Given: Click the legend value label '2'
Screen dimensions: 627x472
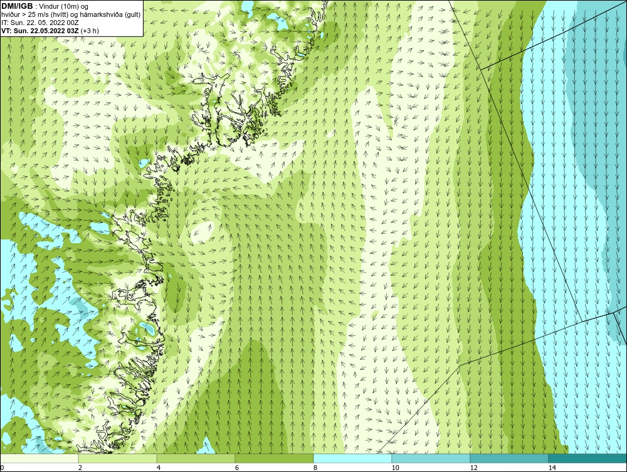Looking at the screenshot, I should pyautogui.click(x=80, y=468).
